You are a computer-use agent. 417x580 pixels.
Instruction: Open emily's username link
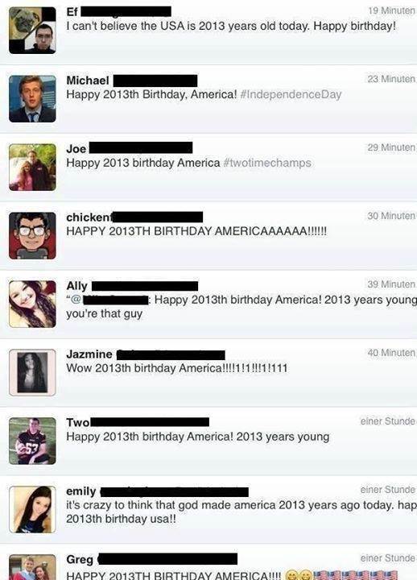(81, 491)
